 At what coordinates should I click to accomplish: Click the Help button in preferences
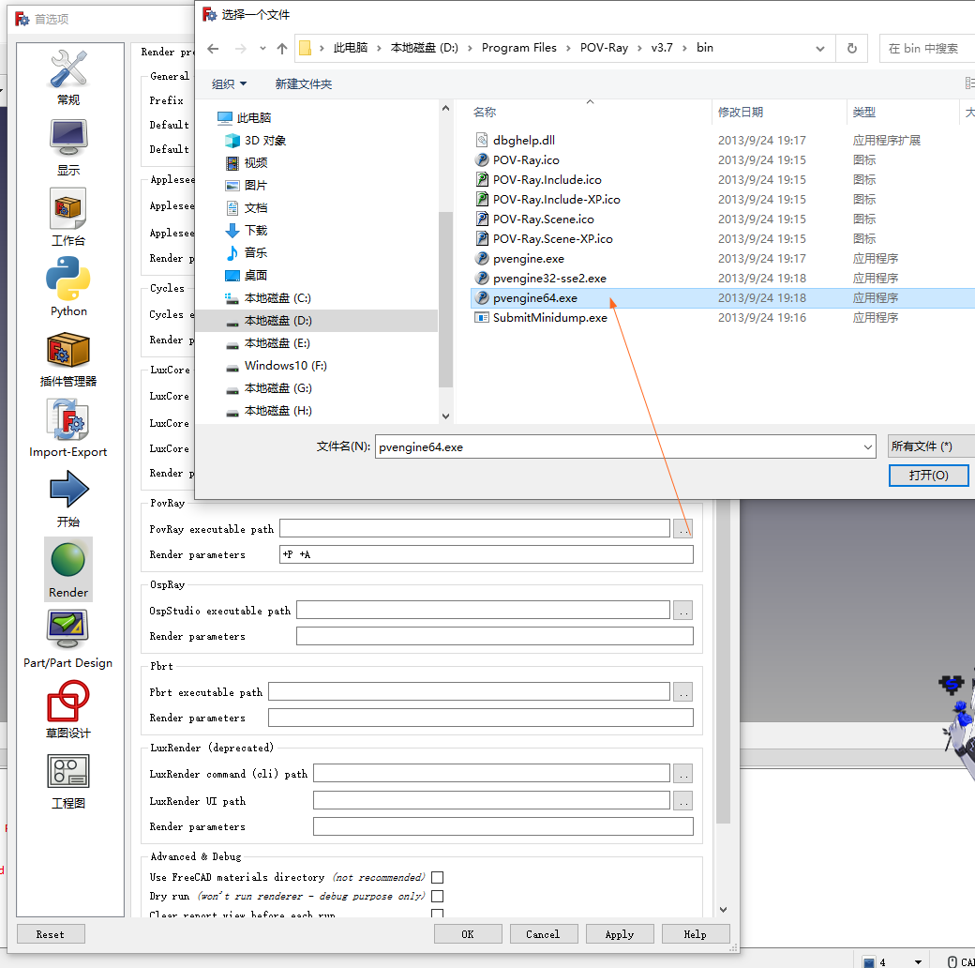[x=696, y=934]
